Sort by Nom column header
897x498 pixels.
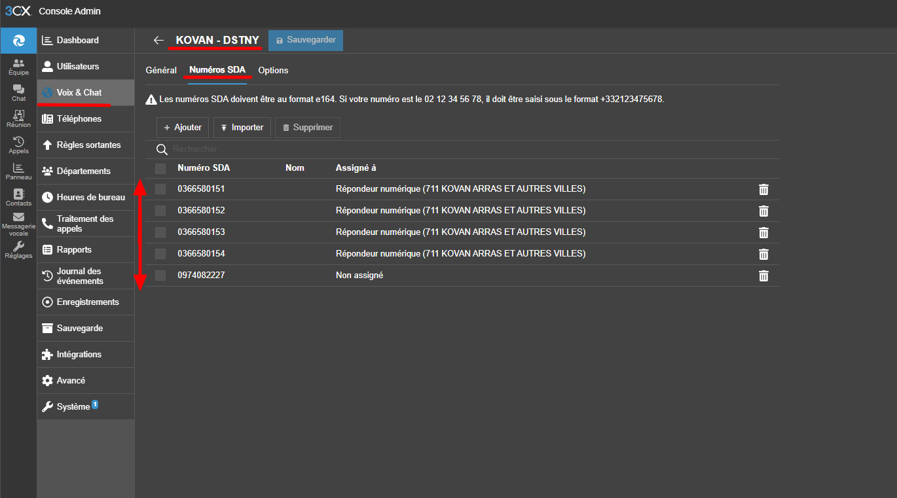[295, 168]
